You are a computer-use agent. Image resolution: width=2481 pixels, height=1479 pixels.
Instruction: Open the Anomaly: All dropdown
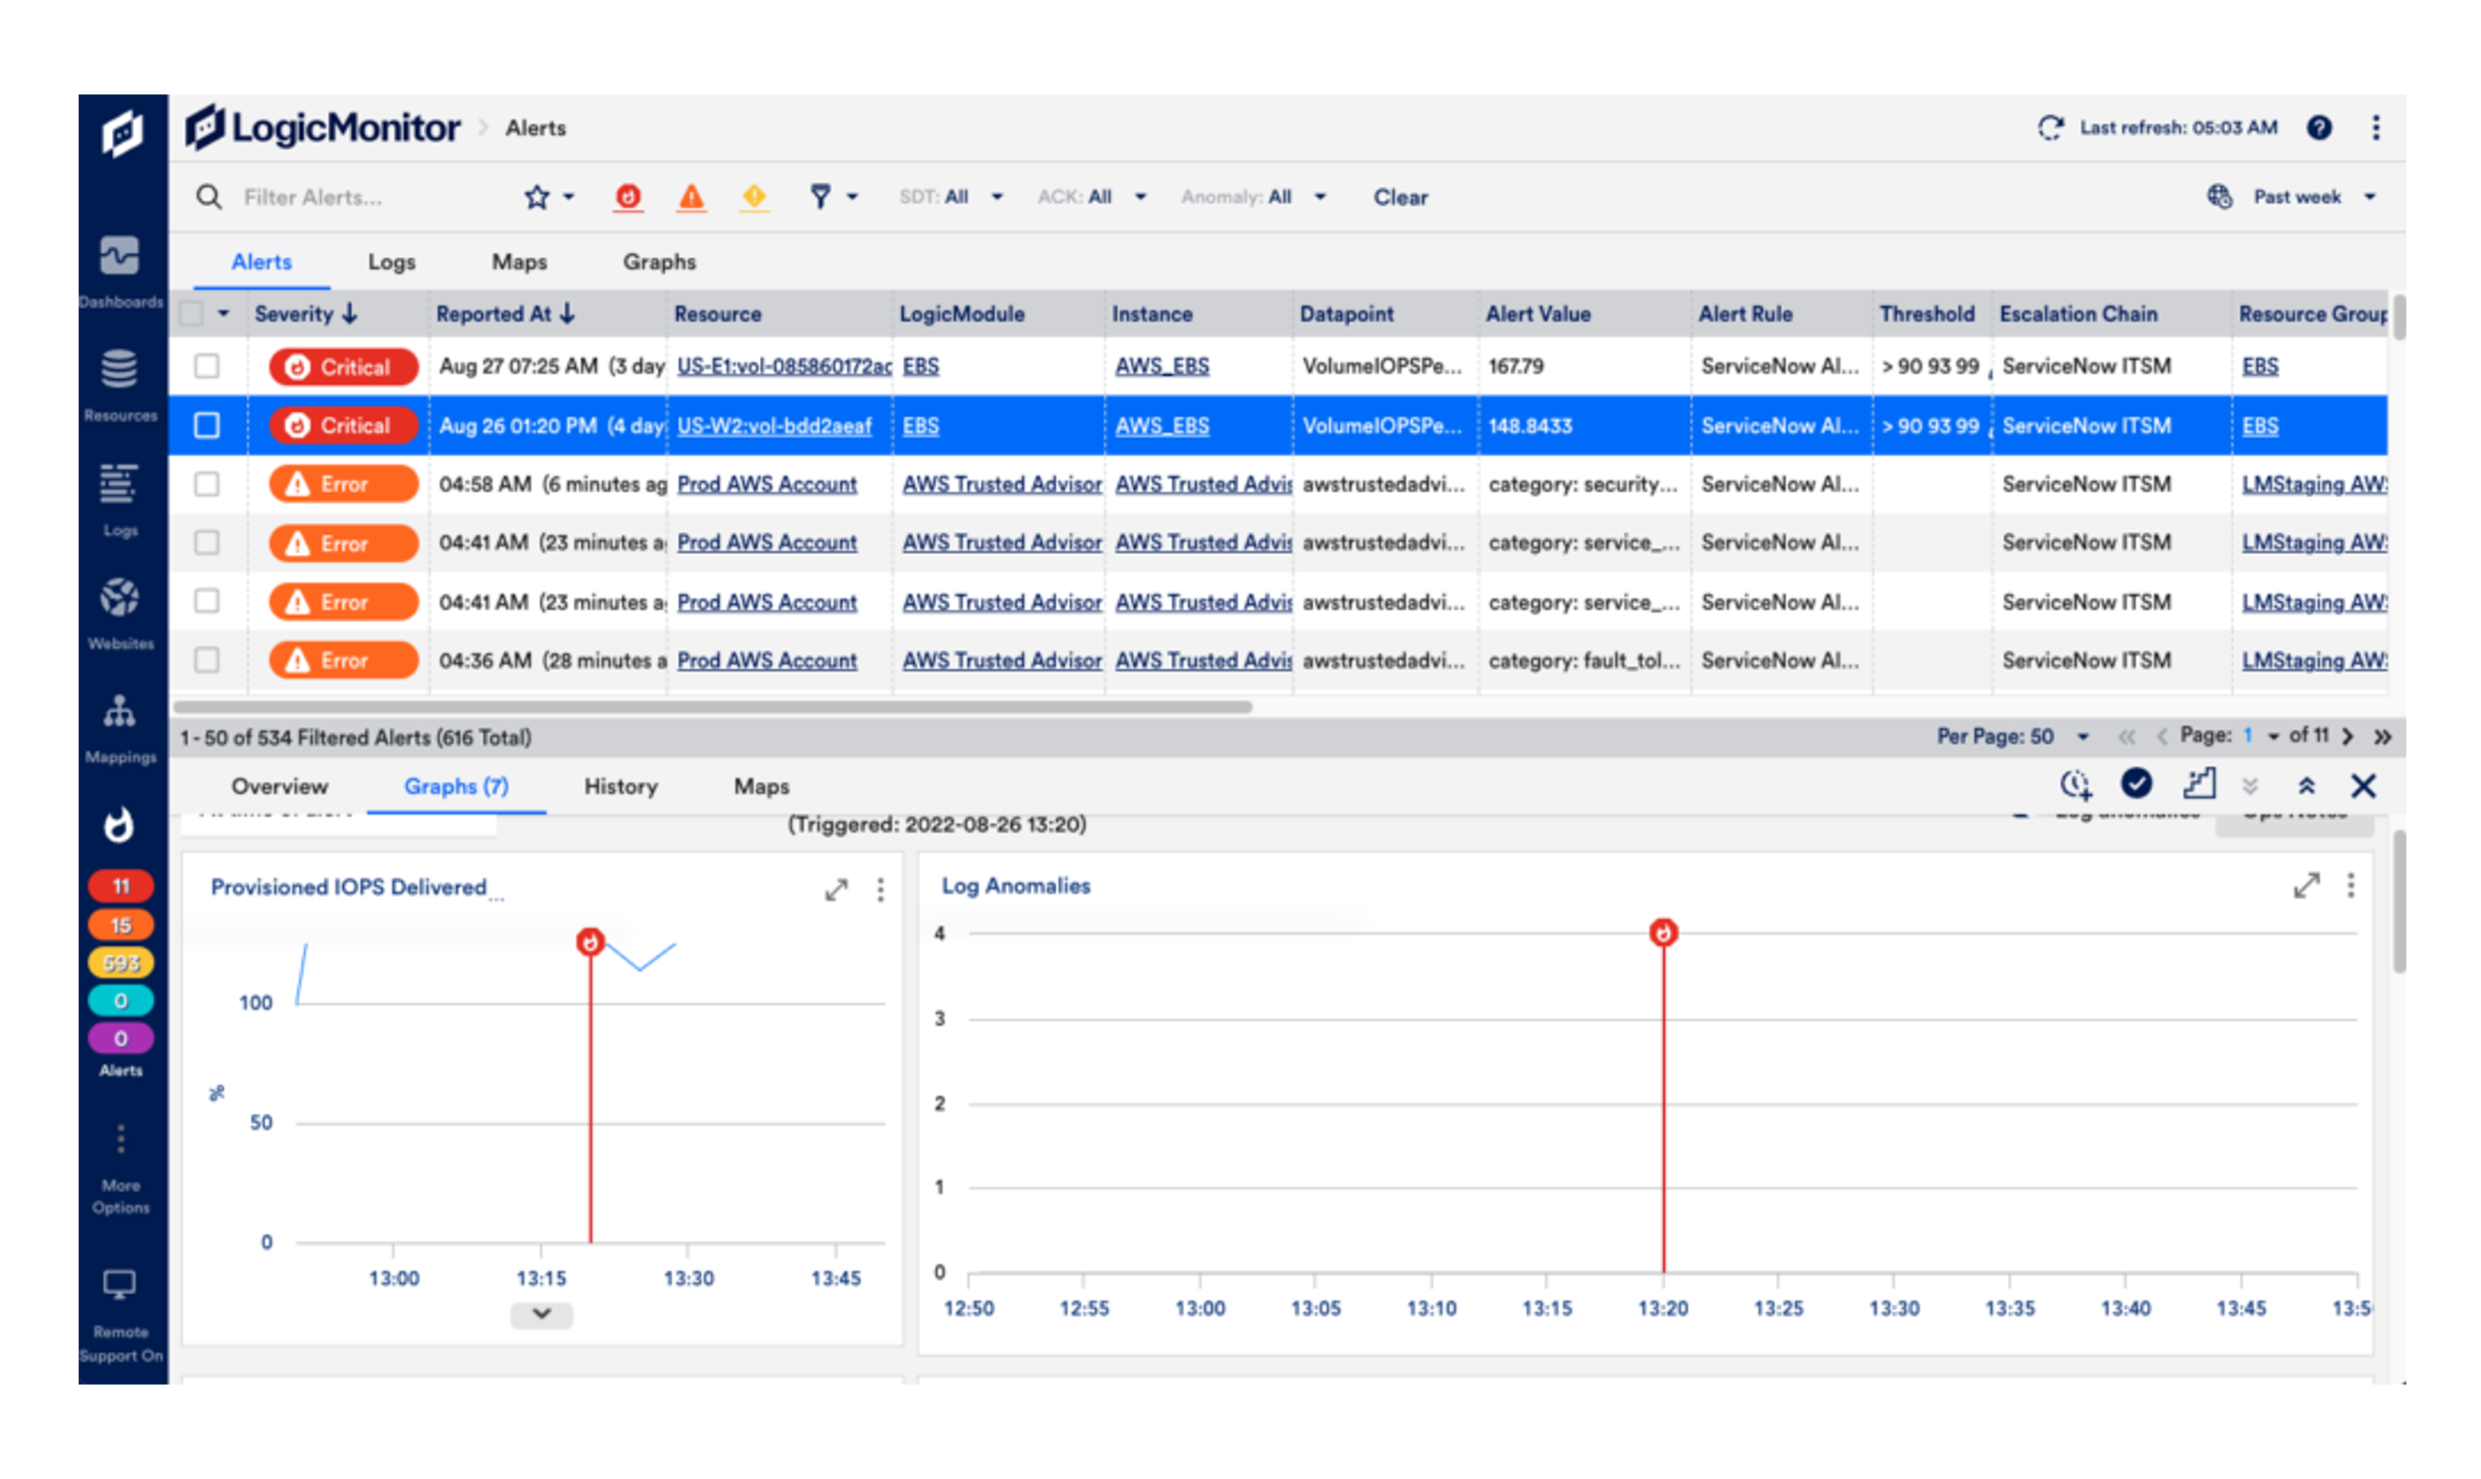(1254, 198)
